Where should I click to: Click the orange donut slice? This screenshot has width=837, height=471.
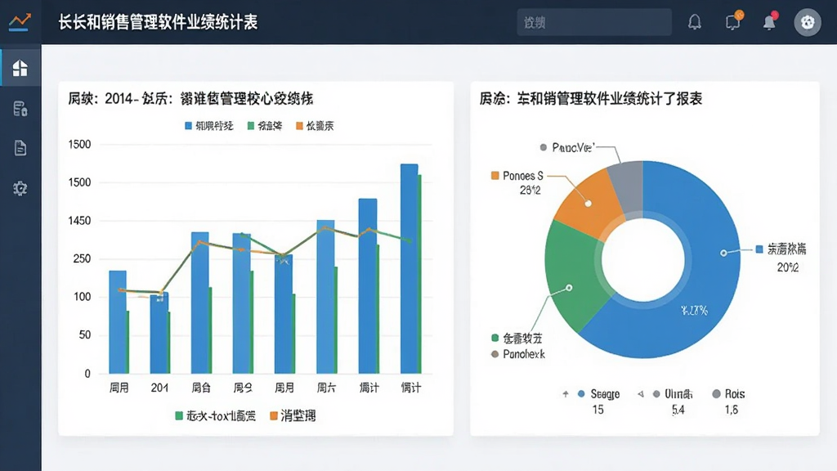[x=590, y=204]
